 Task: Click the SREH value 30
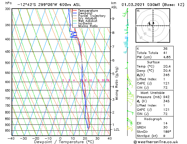point(165,127)
